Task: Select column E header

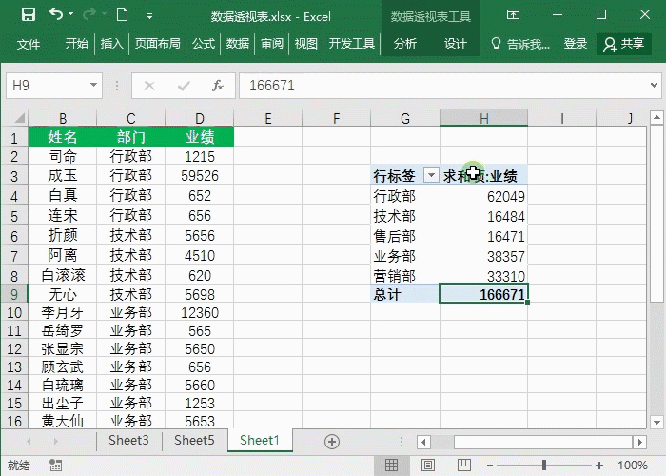Action: coord(268,118)
